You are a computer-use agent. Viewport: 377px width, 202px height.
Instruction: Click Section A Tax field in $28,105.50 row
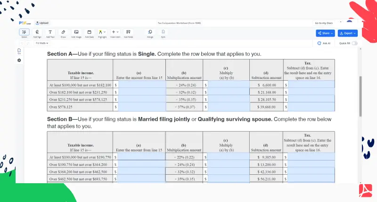tap(311, 99)
